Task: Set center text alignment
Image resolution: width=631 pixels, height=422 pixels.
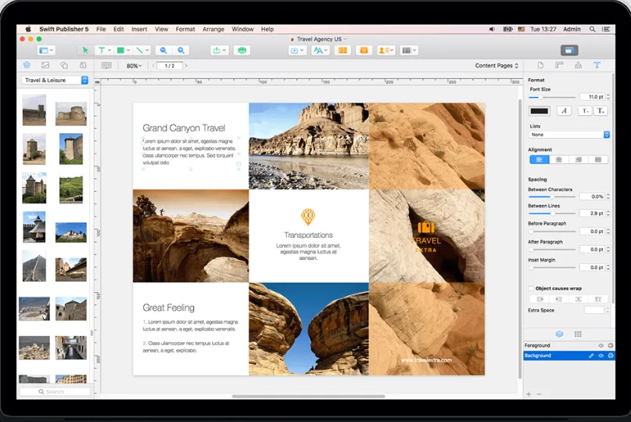Action: 559,160
